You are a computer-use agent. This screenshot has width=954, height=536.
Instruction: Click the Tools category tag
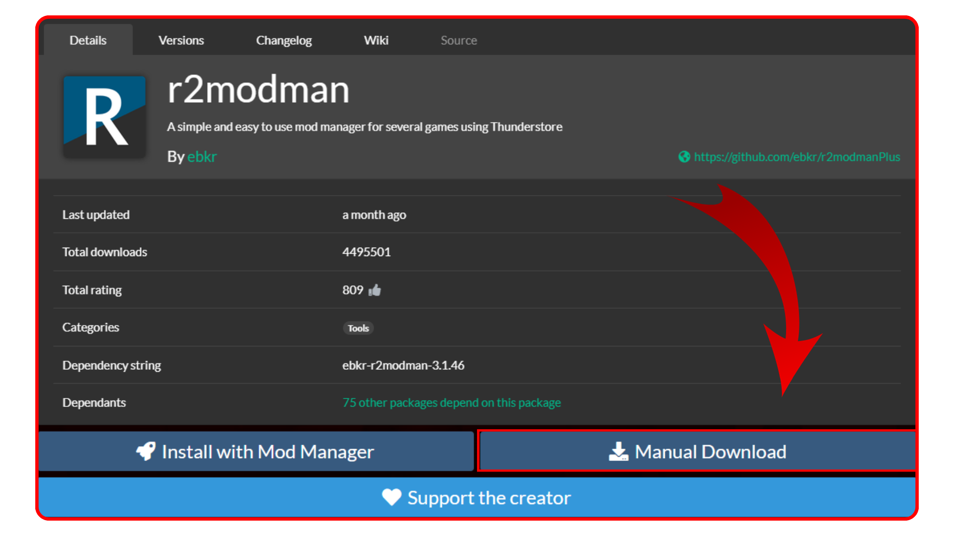pos(358,328)
